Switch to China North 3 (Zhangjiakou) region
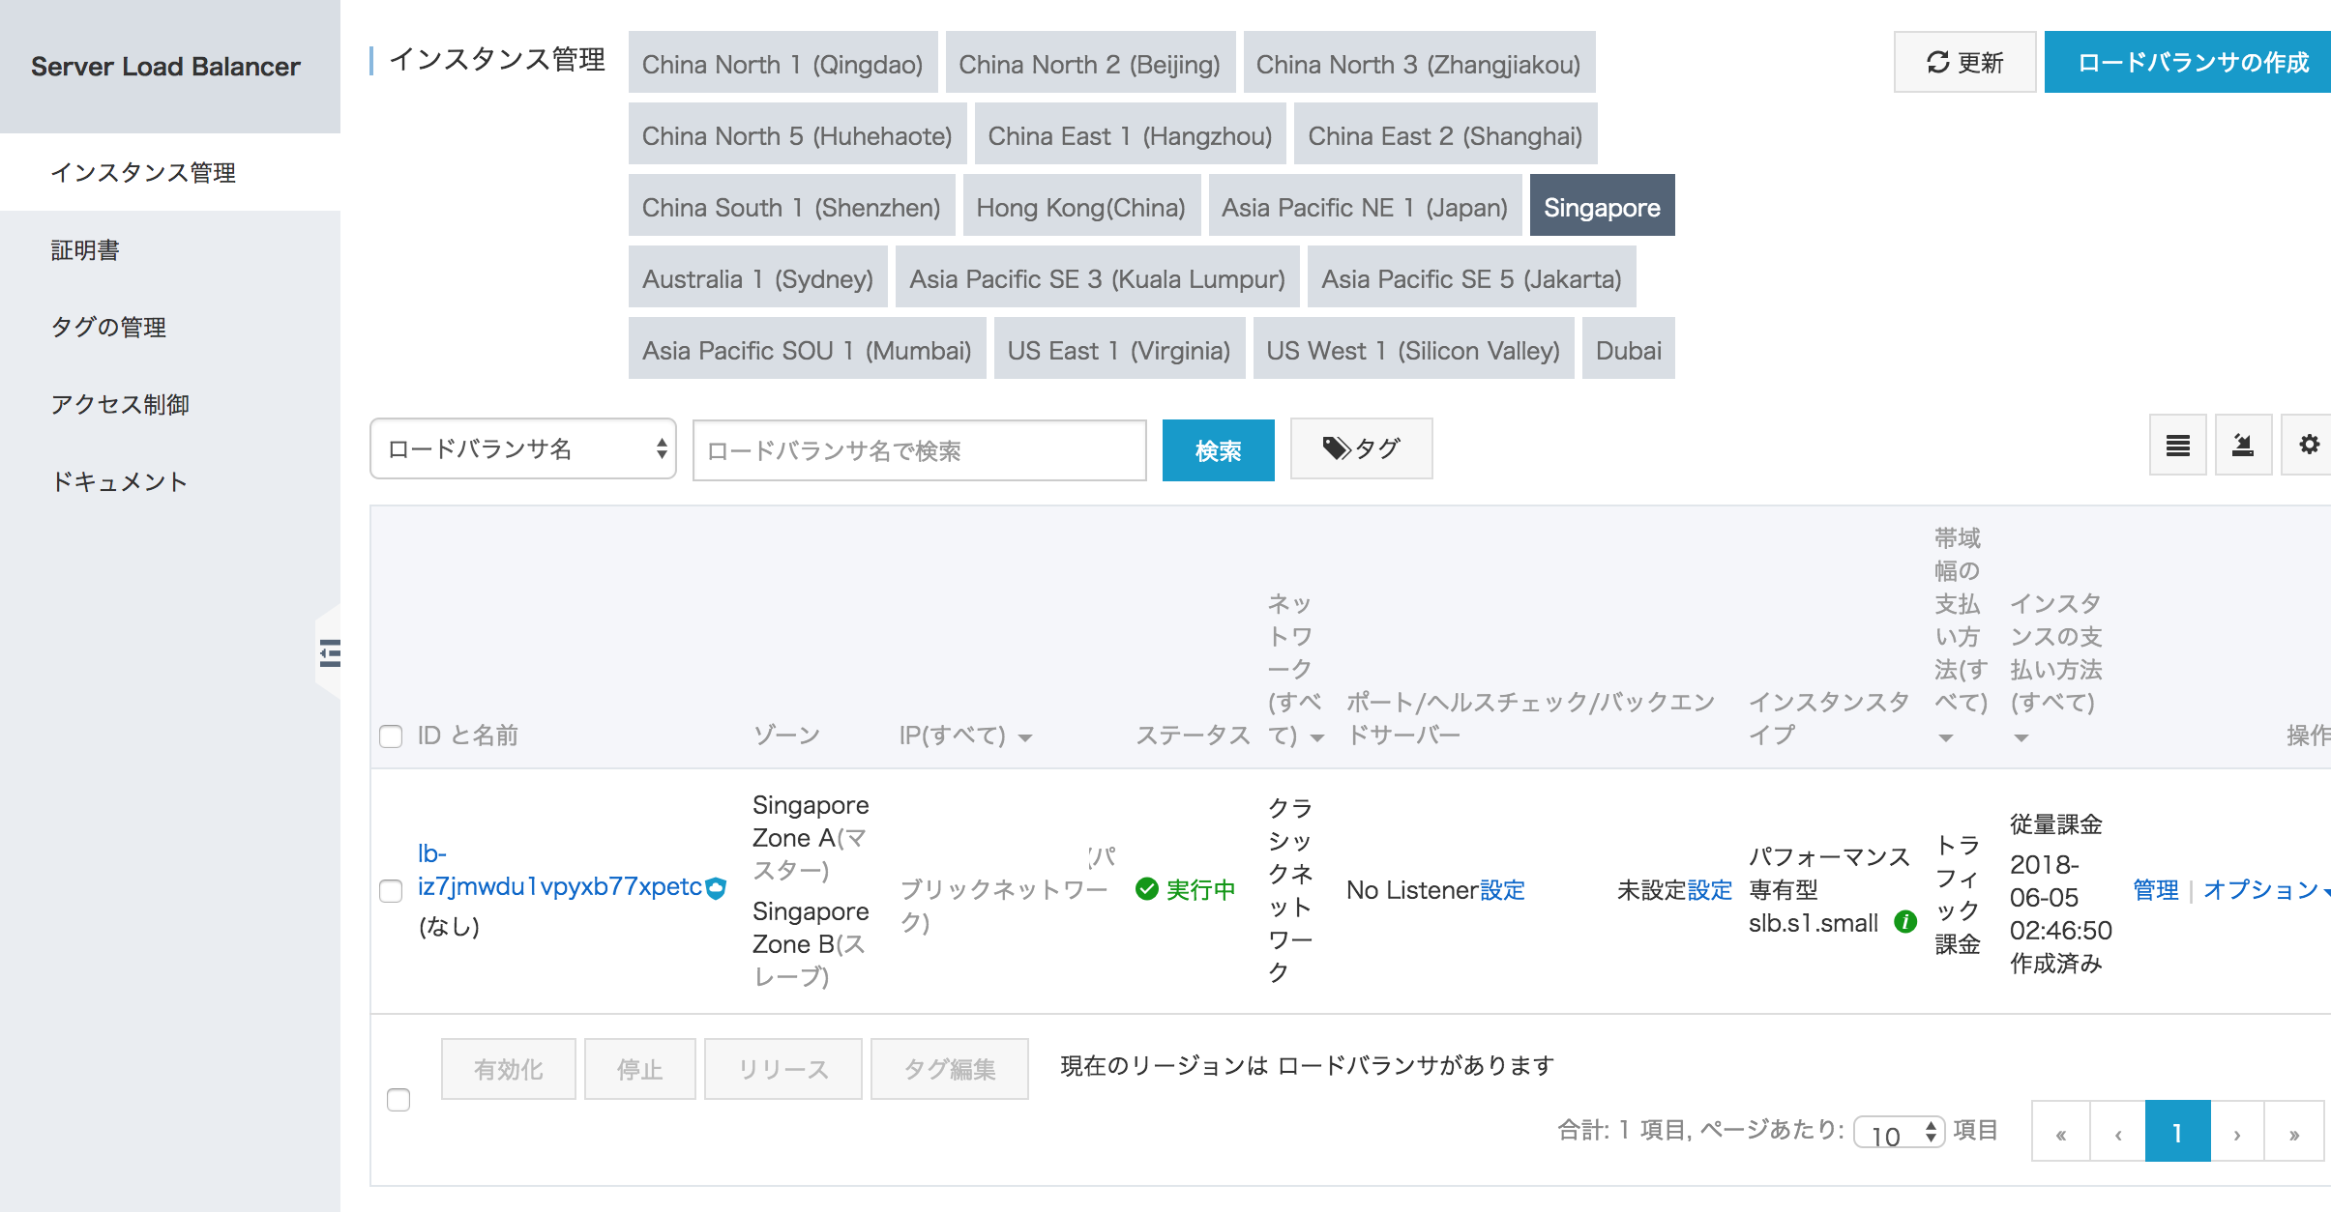The height and width of the screenshot is (1212, 2331). pyautogui.click(x=1419, y=64)
